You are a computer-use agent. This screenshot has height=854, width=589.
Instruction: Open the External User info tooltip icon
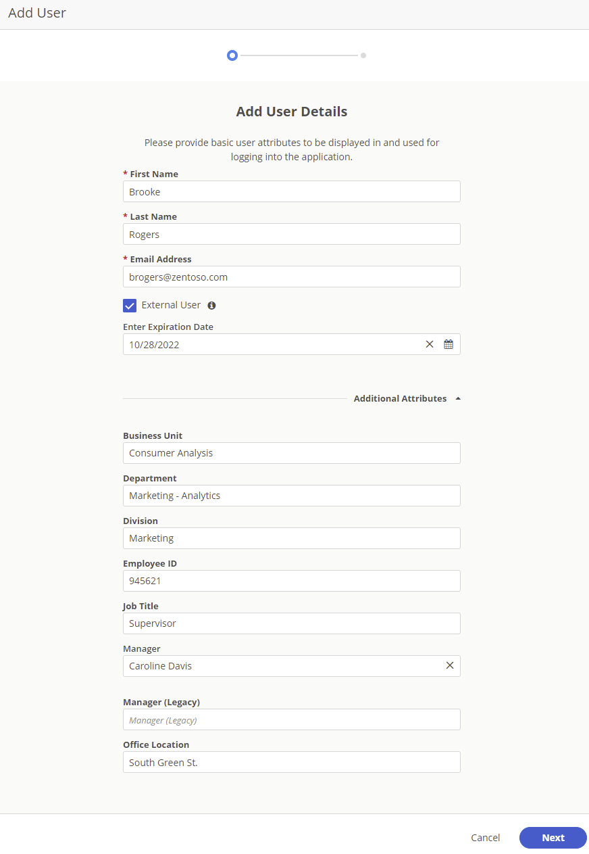[211, 305]
